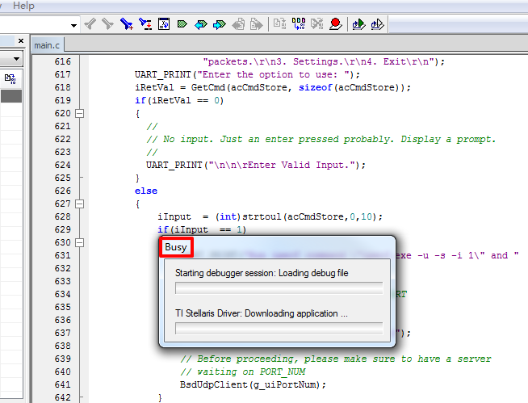Click the 'Enter the option to use' string
This screenshot has width=528, height=403.
coord(275,75)
